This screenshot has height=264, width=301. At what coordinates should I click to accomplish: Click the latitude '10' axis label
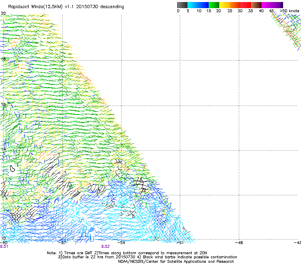(3, 238)
